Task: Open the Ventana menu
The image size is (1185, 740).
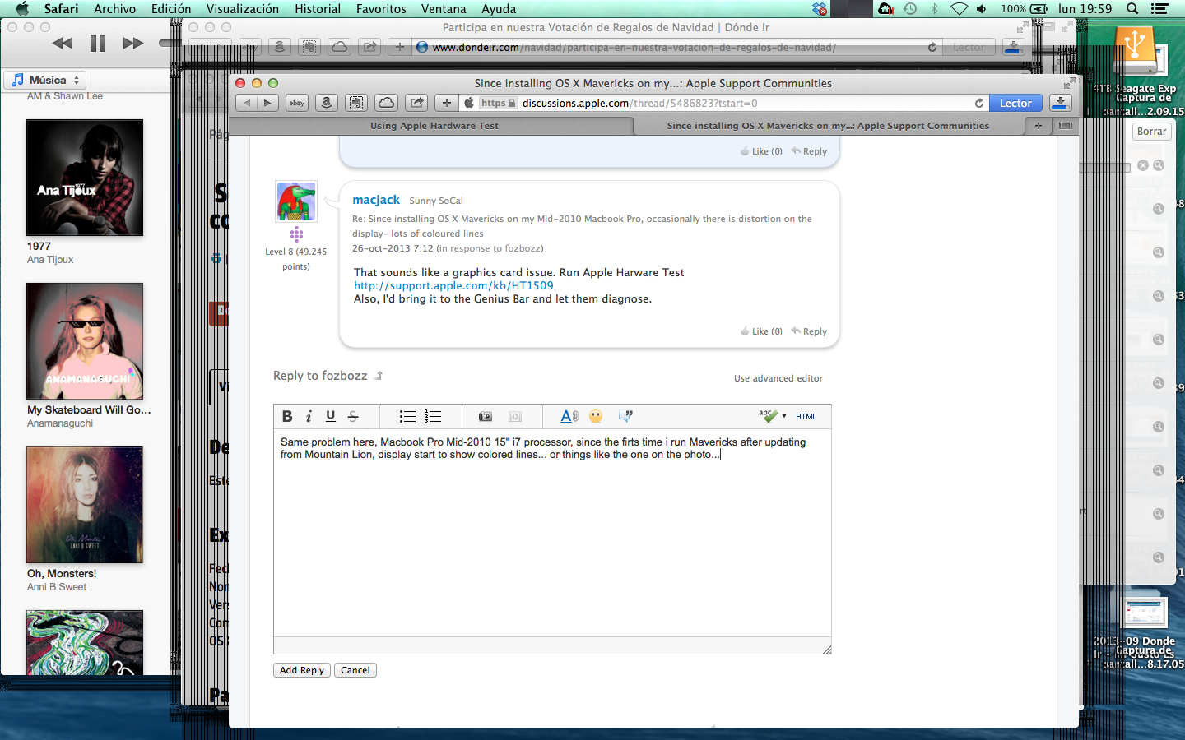Action: (444, 9)
